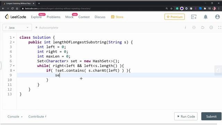The height and width of the screenshot is (125, 222).
Task: Reset code to default icon
Action: click(203, 27)
